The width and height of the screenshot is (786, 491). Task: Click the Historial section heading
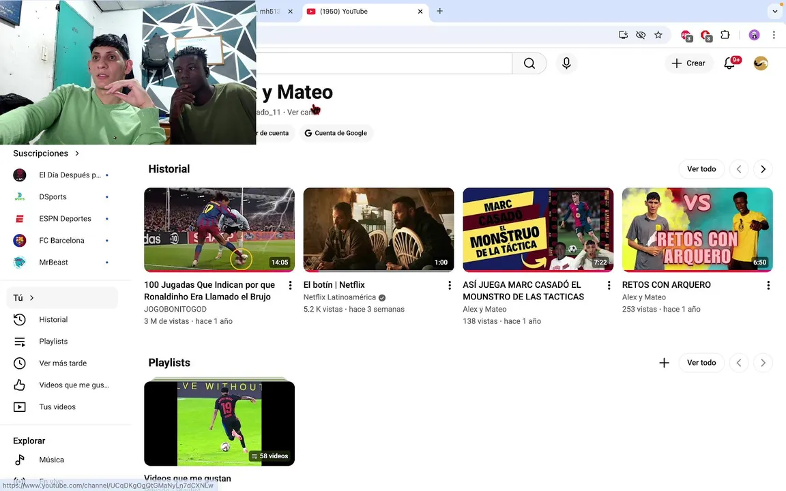(169, 169)
